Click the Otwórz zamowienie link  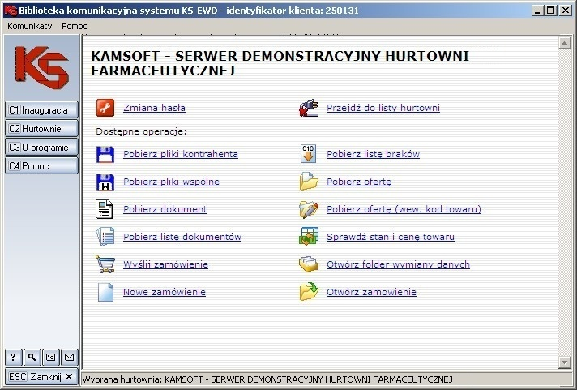(371, 292)
